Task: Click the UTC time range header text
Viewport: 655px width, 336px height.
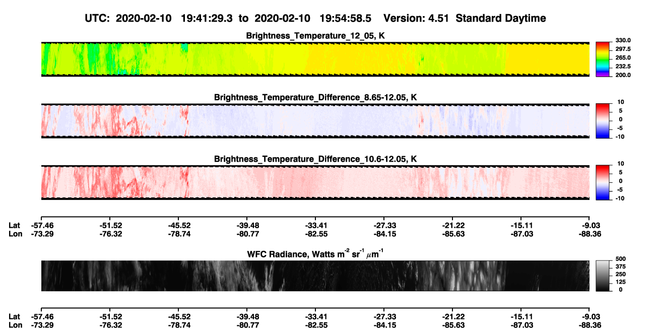Action: (229, 18)
